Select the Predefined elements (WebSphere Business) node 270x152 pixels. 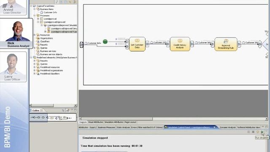point(57,57)
